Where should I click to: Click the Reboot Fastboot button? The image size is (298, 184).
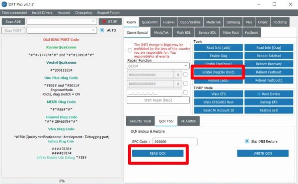tap(269, 72)
